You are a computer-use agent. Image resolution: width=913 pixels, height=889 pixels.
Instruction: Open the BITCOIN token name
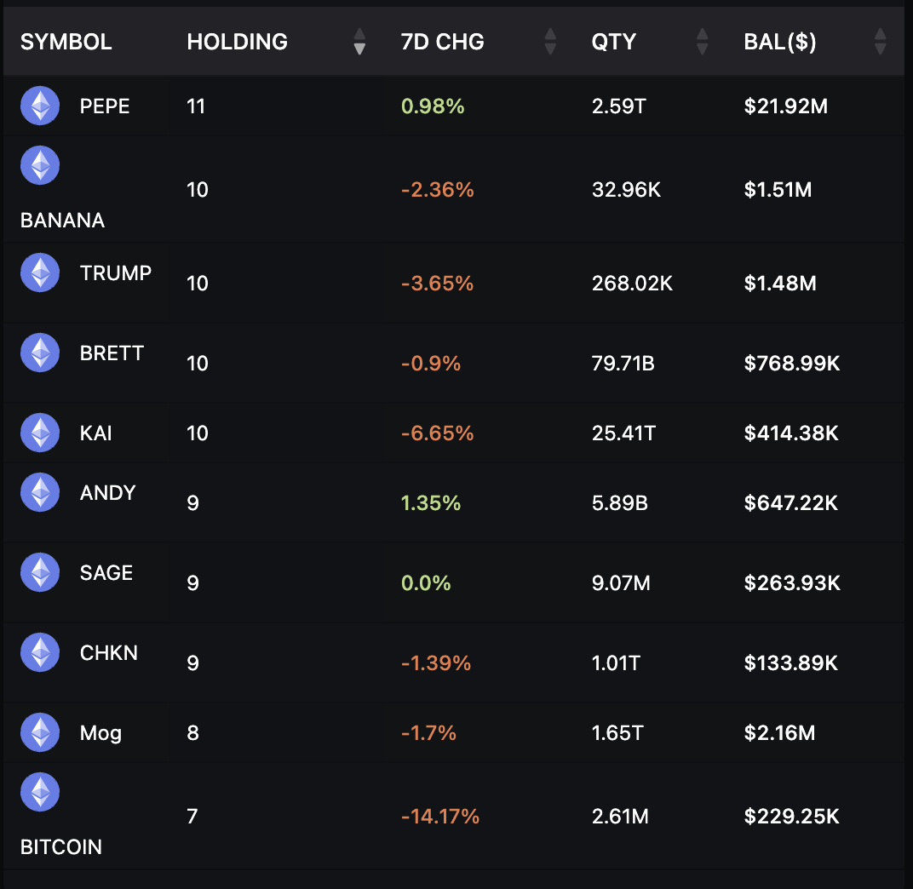click(x=61, y=847)
